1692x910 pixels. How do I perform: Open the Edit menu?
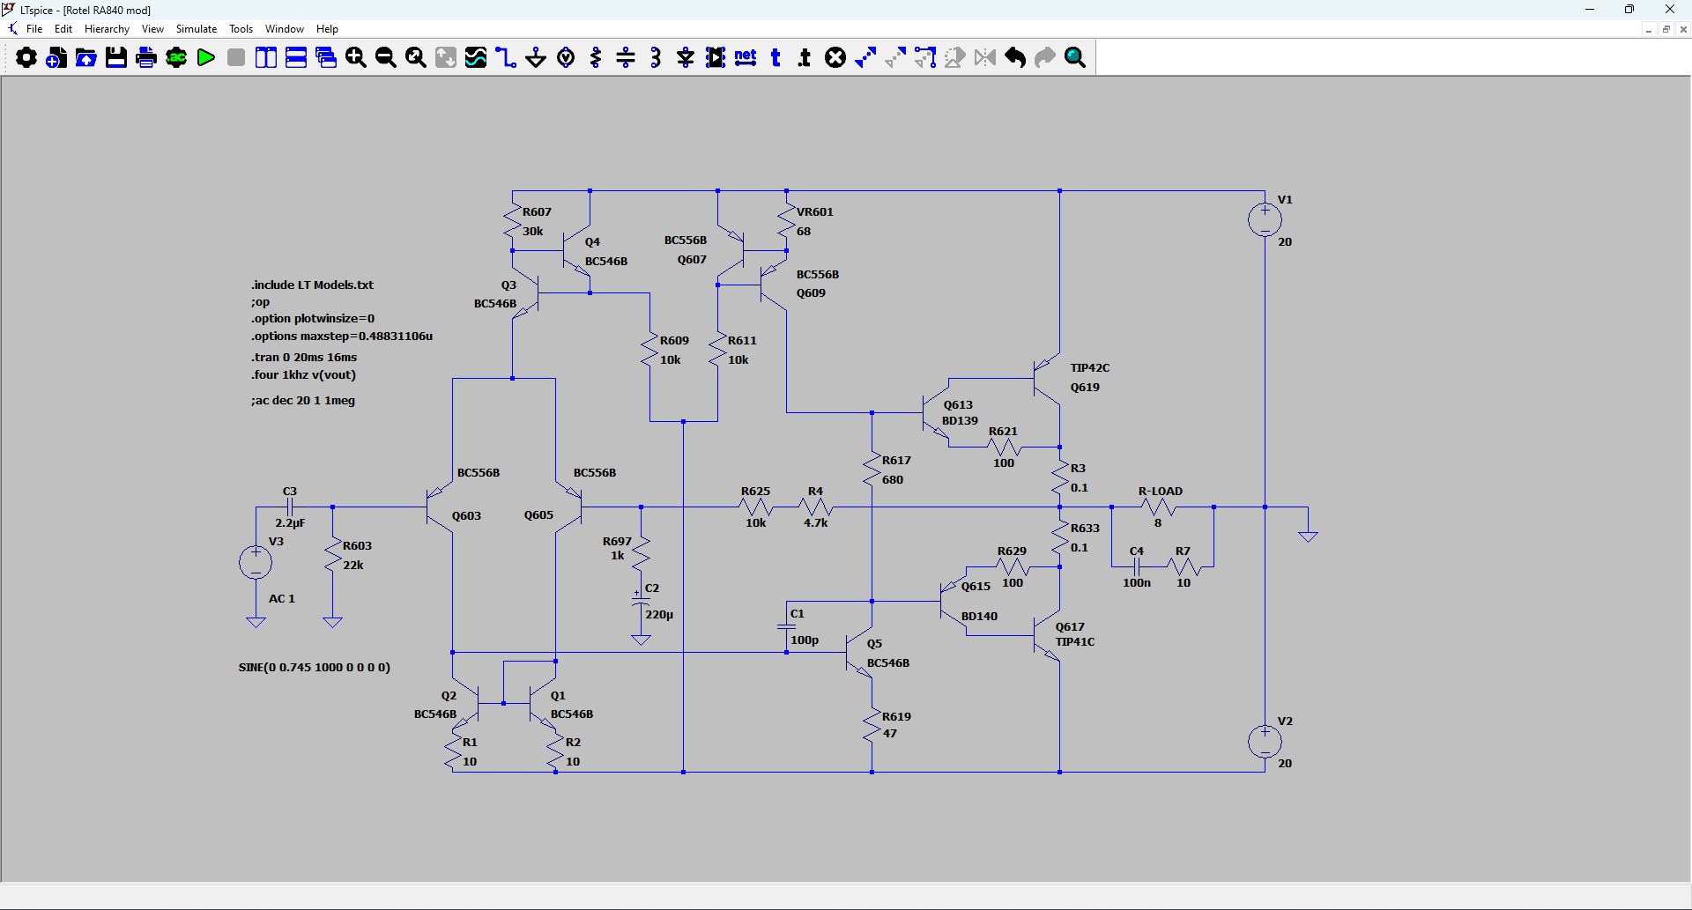pyautogui.click(x=63, y=29)
